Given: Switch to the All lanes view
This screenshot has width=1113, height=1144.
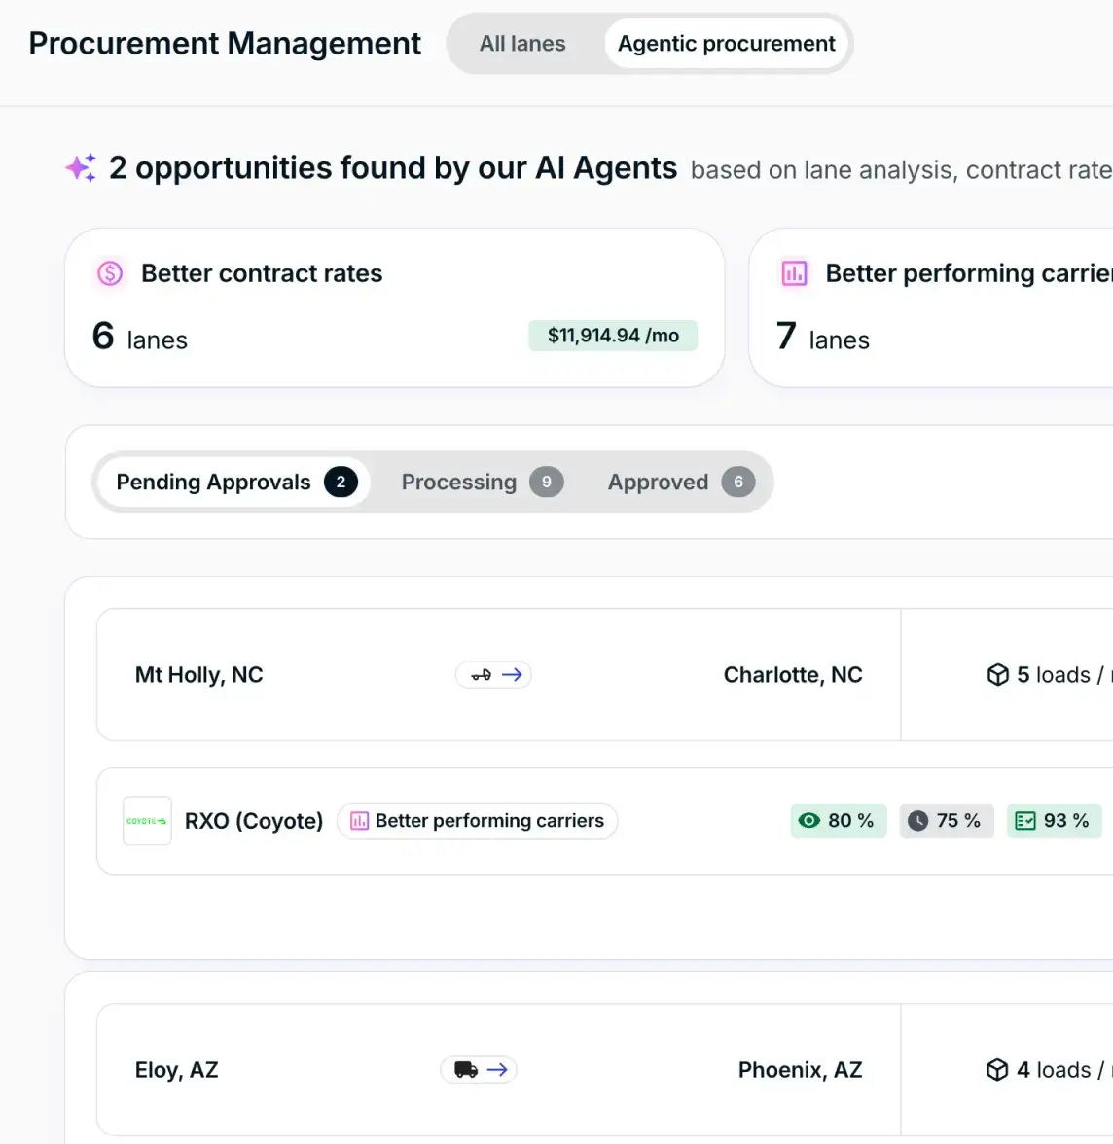Looking at the screenshot, I should pos(522,44).
